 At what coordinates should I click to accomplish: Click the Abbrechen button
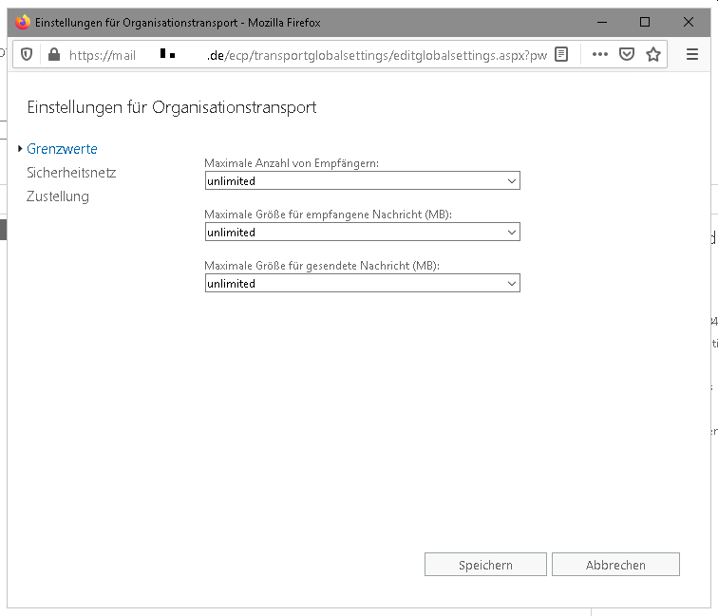pyautogui.click(x=615, y=565)
